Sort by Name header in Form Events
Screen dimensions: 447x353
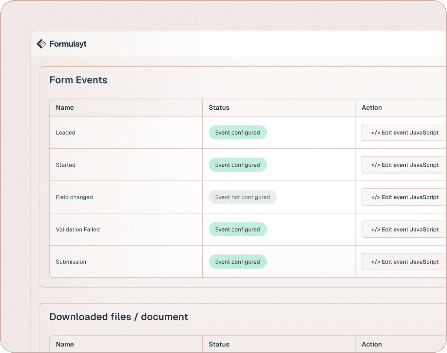[x=65, y=108]
